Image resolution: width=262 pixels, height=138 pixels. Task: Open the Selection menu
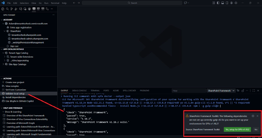(x=24, y=3)
